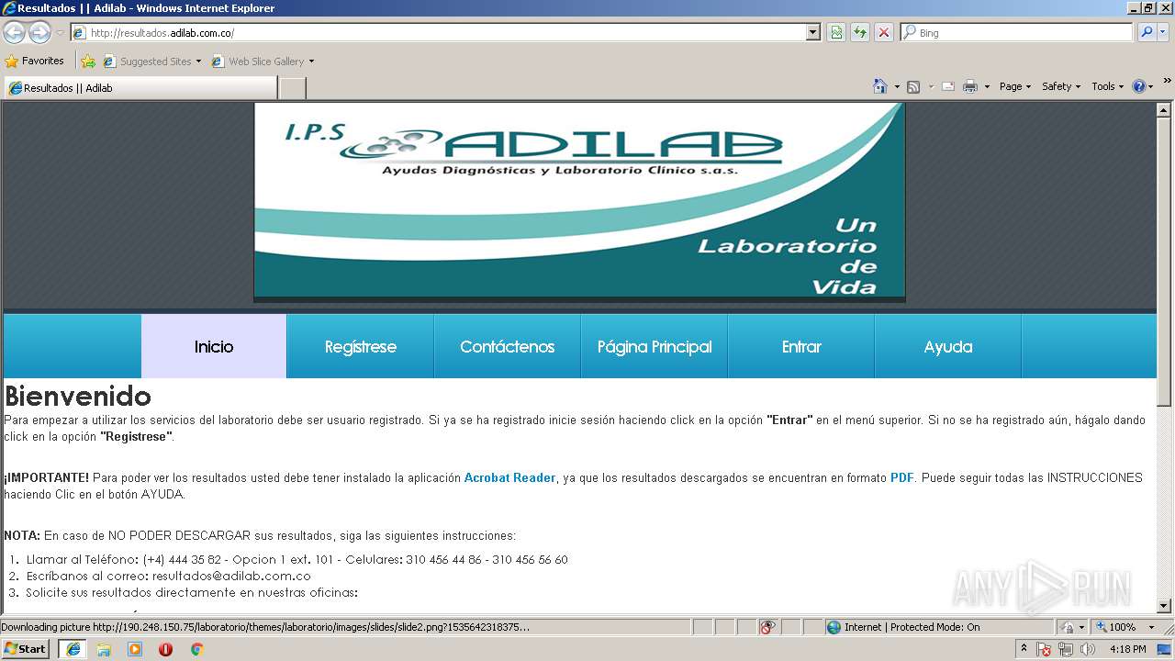Image resolution: width=1175 pixels, height=661 pixels.
Task: Add to Favorites bar star-arrow icon
Action: pyautogui.click(x=88, y=62)
